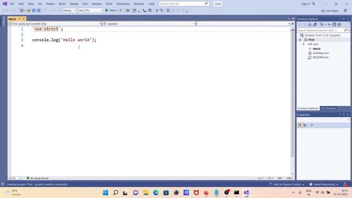Click the Visual Studio taskbar icon
The height and width of the screenshot is (198, 352).
coord(246,193)
